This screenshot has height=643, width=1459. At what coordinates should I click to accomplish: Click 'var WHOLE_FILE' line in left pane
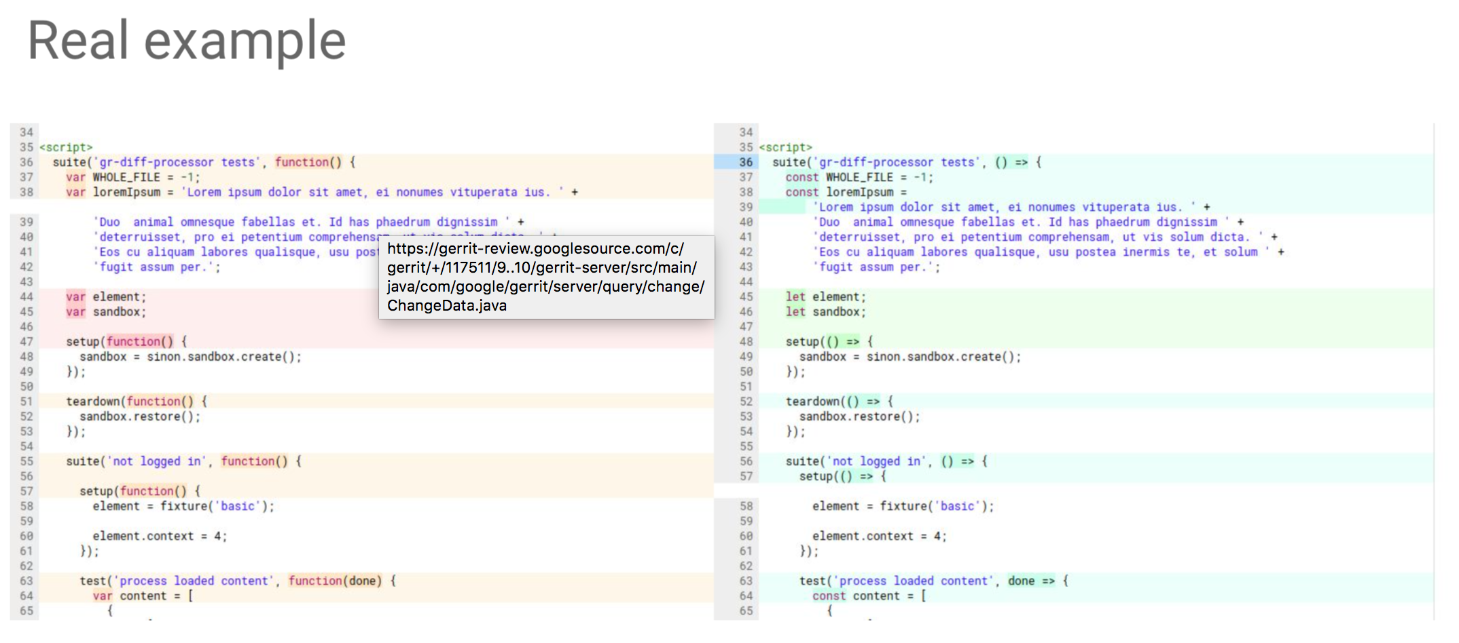tap(132, 177)
